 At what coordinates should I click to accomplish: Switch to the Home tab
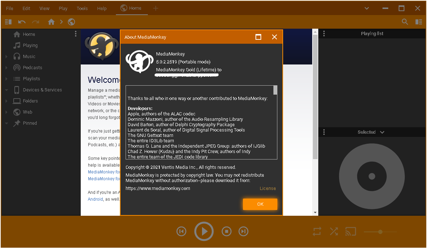click(132, 8)
